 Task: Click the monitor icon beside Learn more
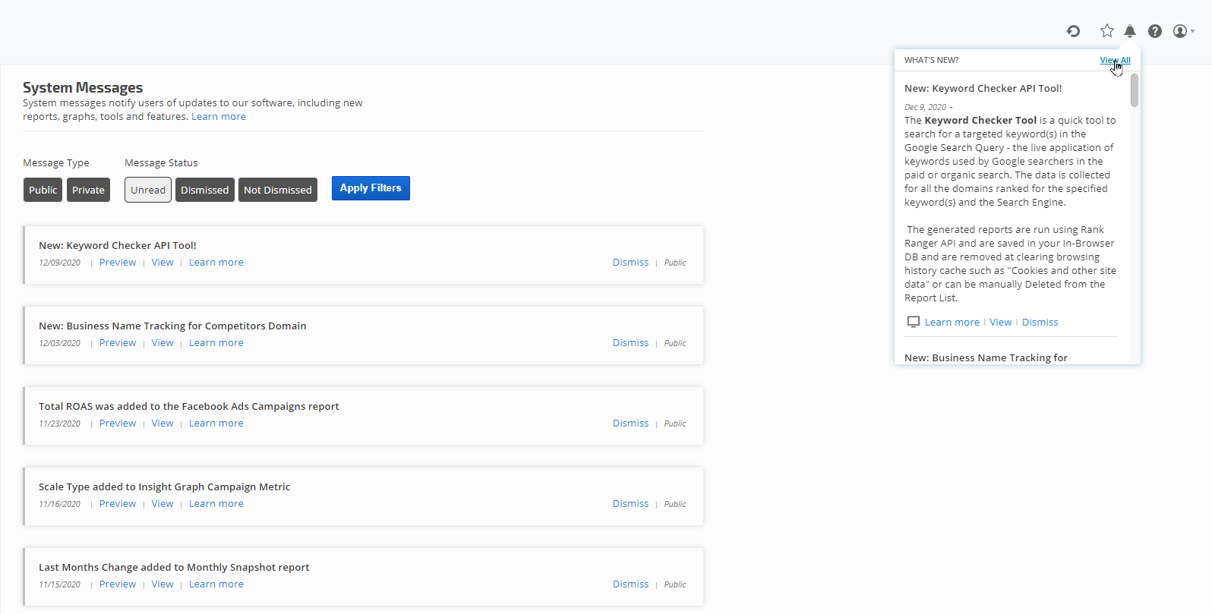coord(914,323)
